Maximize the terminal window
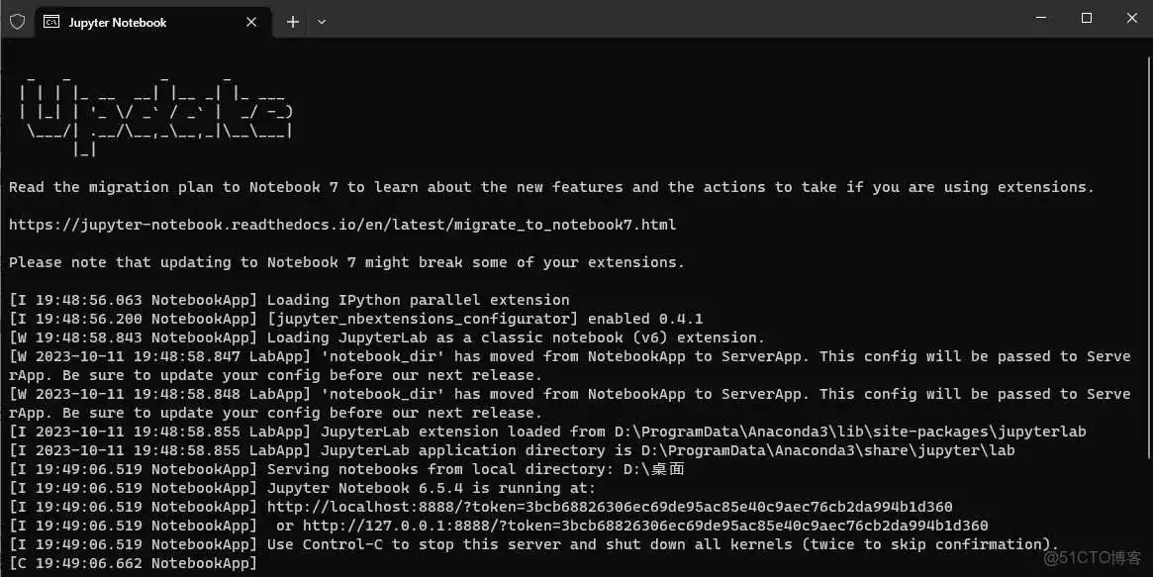 1086,18
